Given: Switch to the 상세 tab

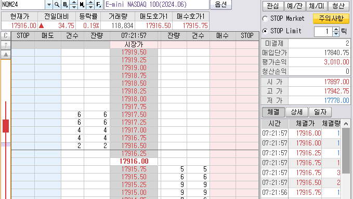Looking at the screenshot, I should (x=297, y=112).
